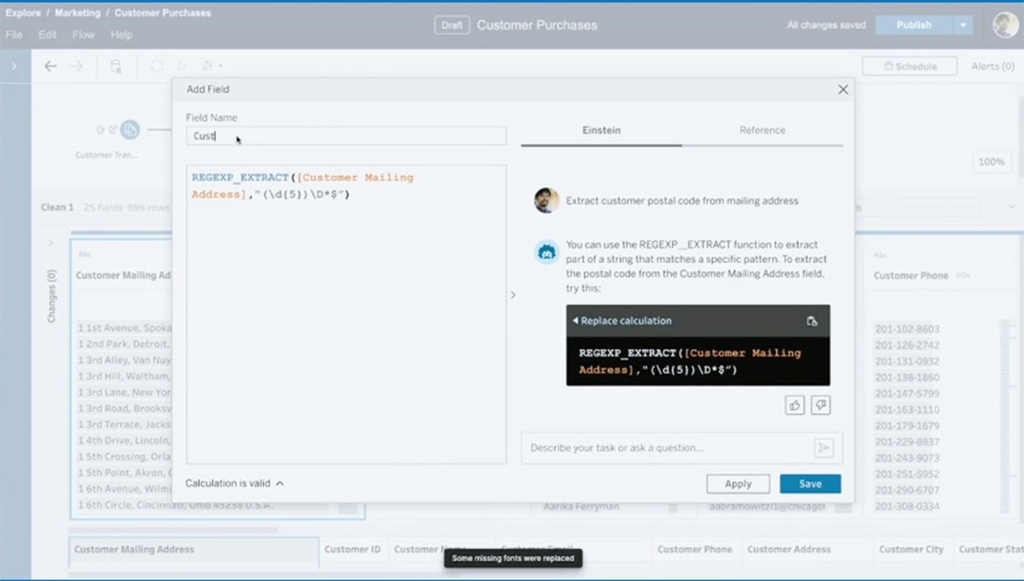Click Marketing in the breadcrumb
This screenshot has height=581, width=1024.
click(x=78, y=13)
